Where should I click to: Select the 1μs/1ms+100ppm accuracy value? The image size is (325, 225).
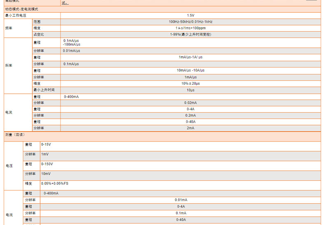(x=190, y=28)
